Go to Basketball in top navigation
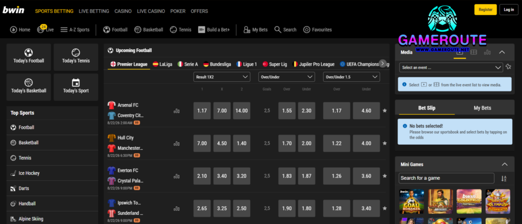Viewport: 522px width, 224px height. pyautogui.click(x=148, y=29)
